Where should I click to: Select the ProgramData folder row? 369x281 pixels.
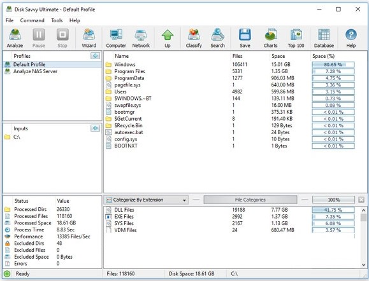tap(231, 78)
